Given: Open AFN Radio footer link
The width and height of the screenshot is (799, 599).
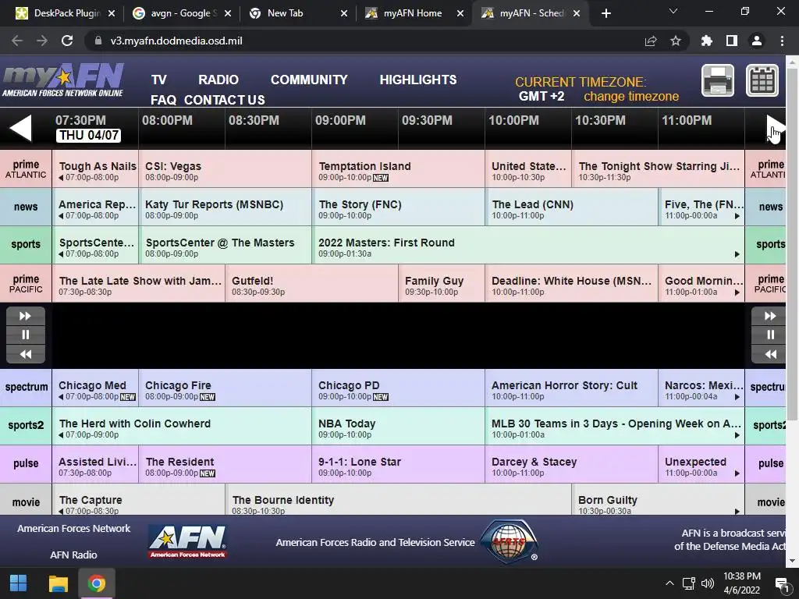Looking at the screenshot, I should [73, 555].
